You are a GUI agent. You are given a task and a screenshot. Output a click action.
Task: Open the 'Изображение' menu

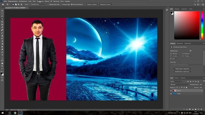[x=23, y=1]
